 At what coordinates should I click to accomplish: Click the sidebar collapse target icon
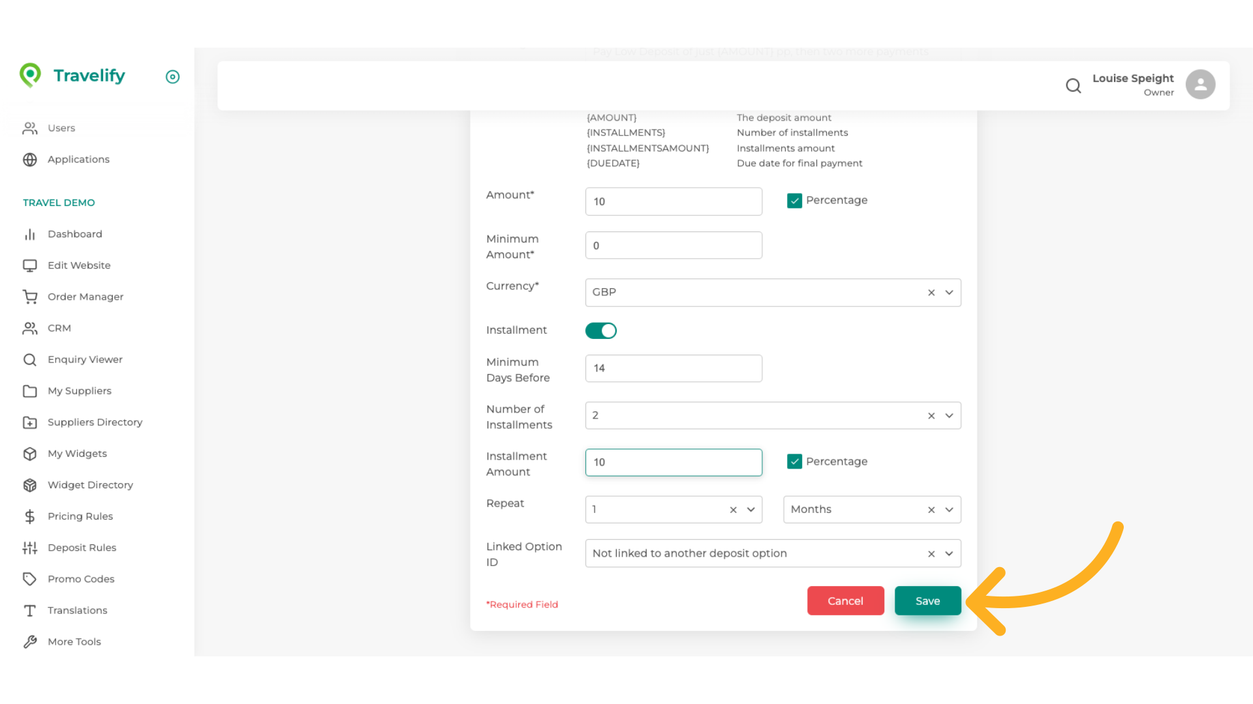[x=172, y=77]
